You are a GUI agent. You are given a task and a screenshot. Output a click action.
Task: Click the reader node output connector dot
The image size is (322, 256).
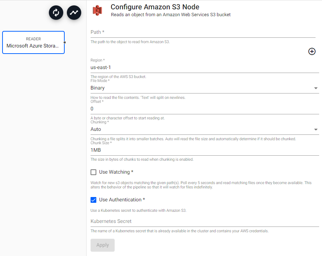coord(65,42)
